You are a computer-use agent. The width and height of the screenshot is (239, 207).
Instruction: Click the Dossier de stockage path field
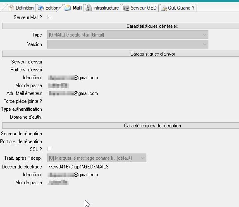pyautogui.click(x=79, y=167)
